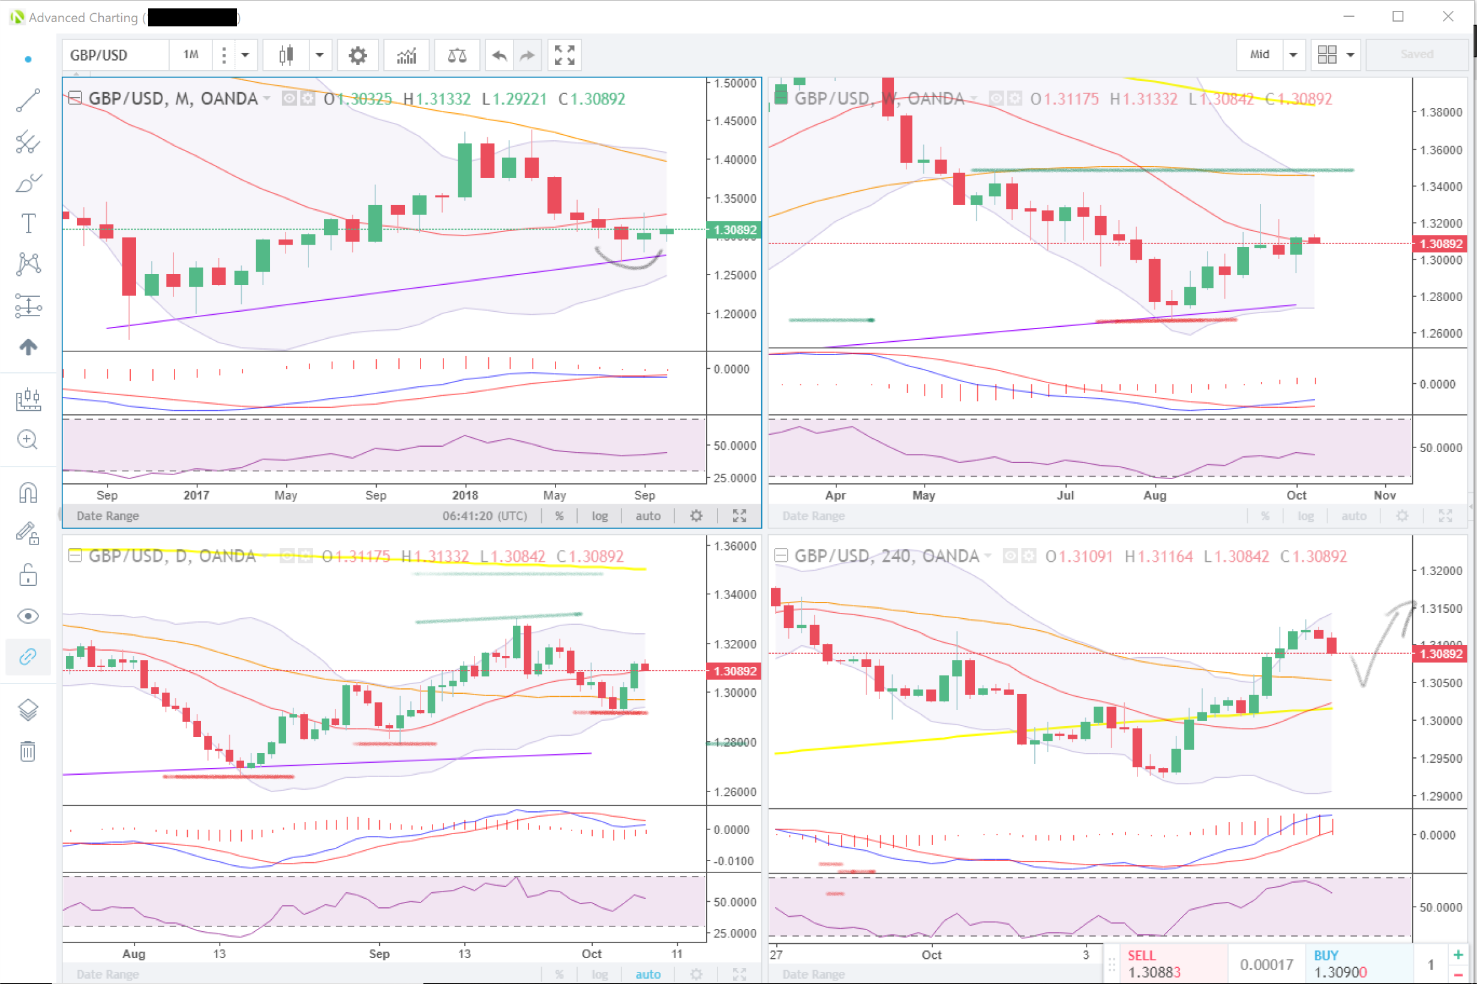This screenshot has width=1477, height=984.
Task: Toggle the hide all drawings eye icon
Action: pos(28,616)
